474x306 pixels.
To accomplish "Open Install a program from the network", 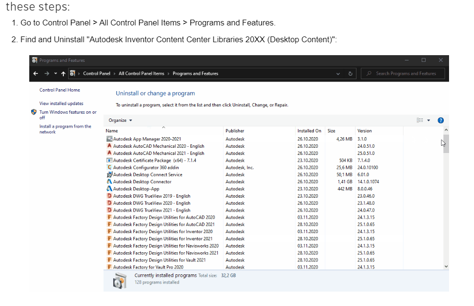I will click(x=65, y=129).
